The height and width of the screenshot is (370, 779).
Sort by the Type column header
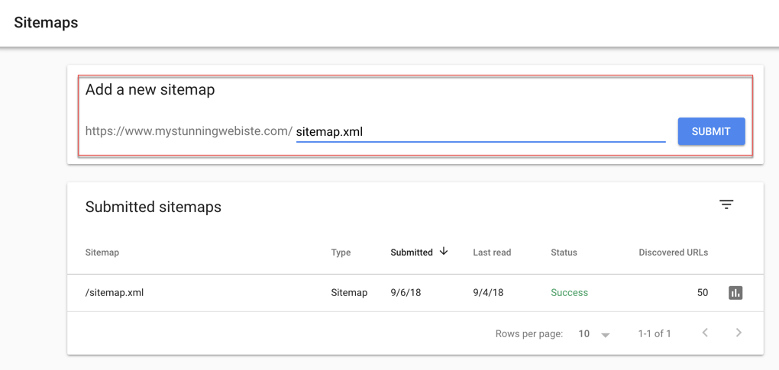point(341,253)
